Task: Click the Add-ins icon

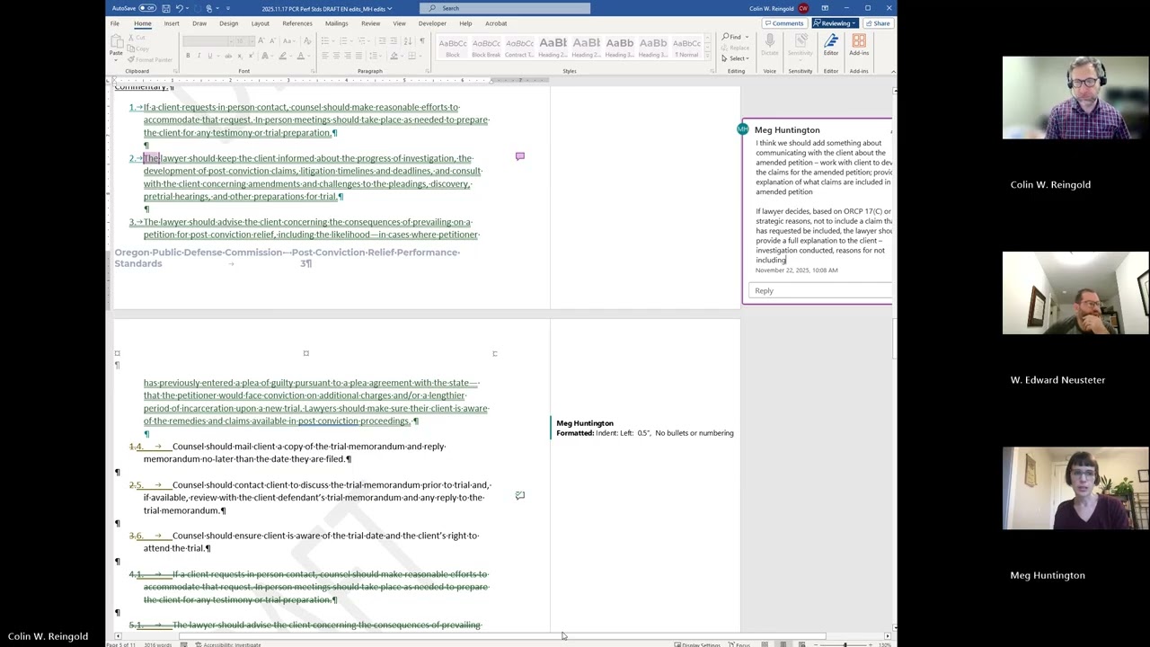Action: (859, 45)
